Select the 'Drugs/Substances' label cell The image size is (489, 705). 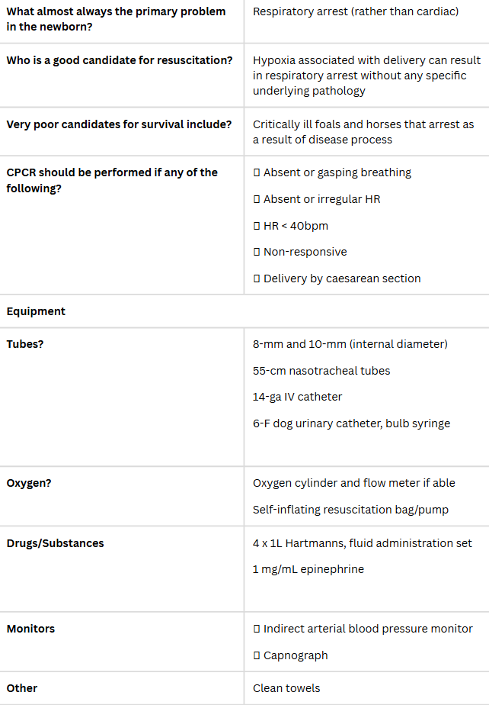click(55, 543)
